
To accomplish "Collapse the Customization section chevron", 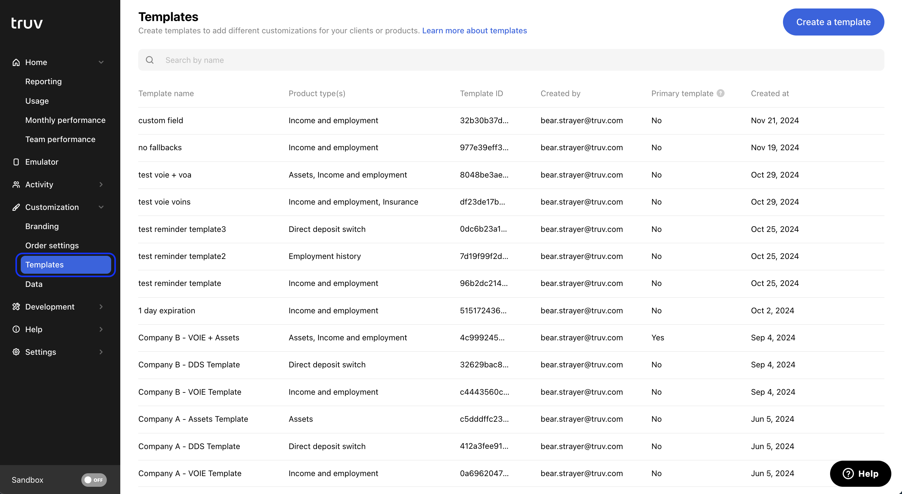I will (101, 207).
